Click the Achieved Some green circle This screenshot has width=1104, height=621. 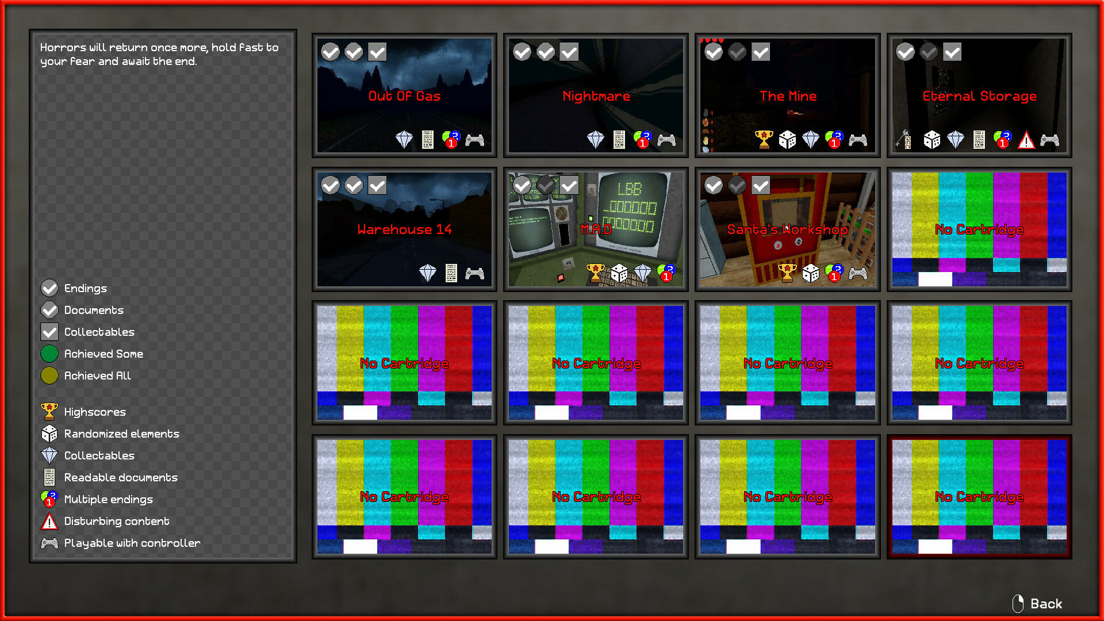pos(49,354)
